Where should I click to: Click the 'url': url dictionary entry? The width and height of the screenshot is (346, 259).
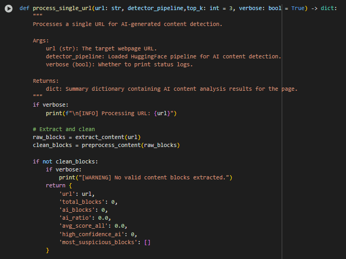pos(77,194)
